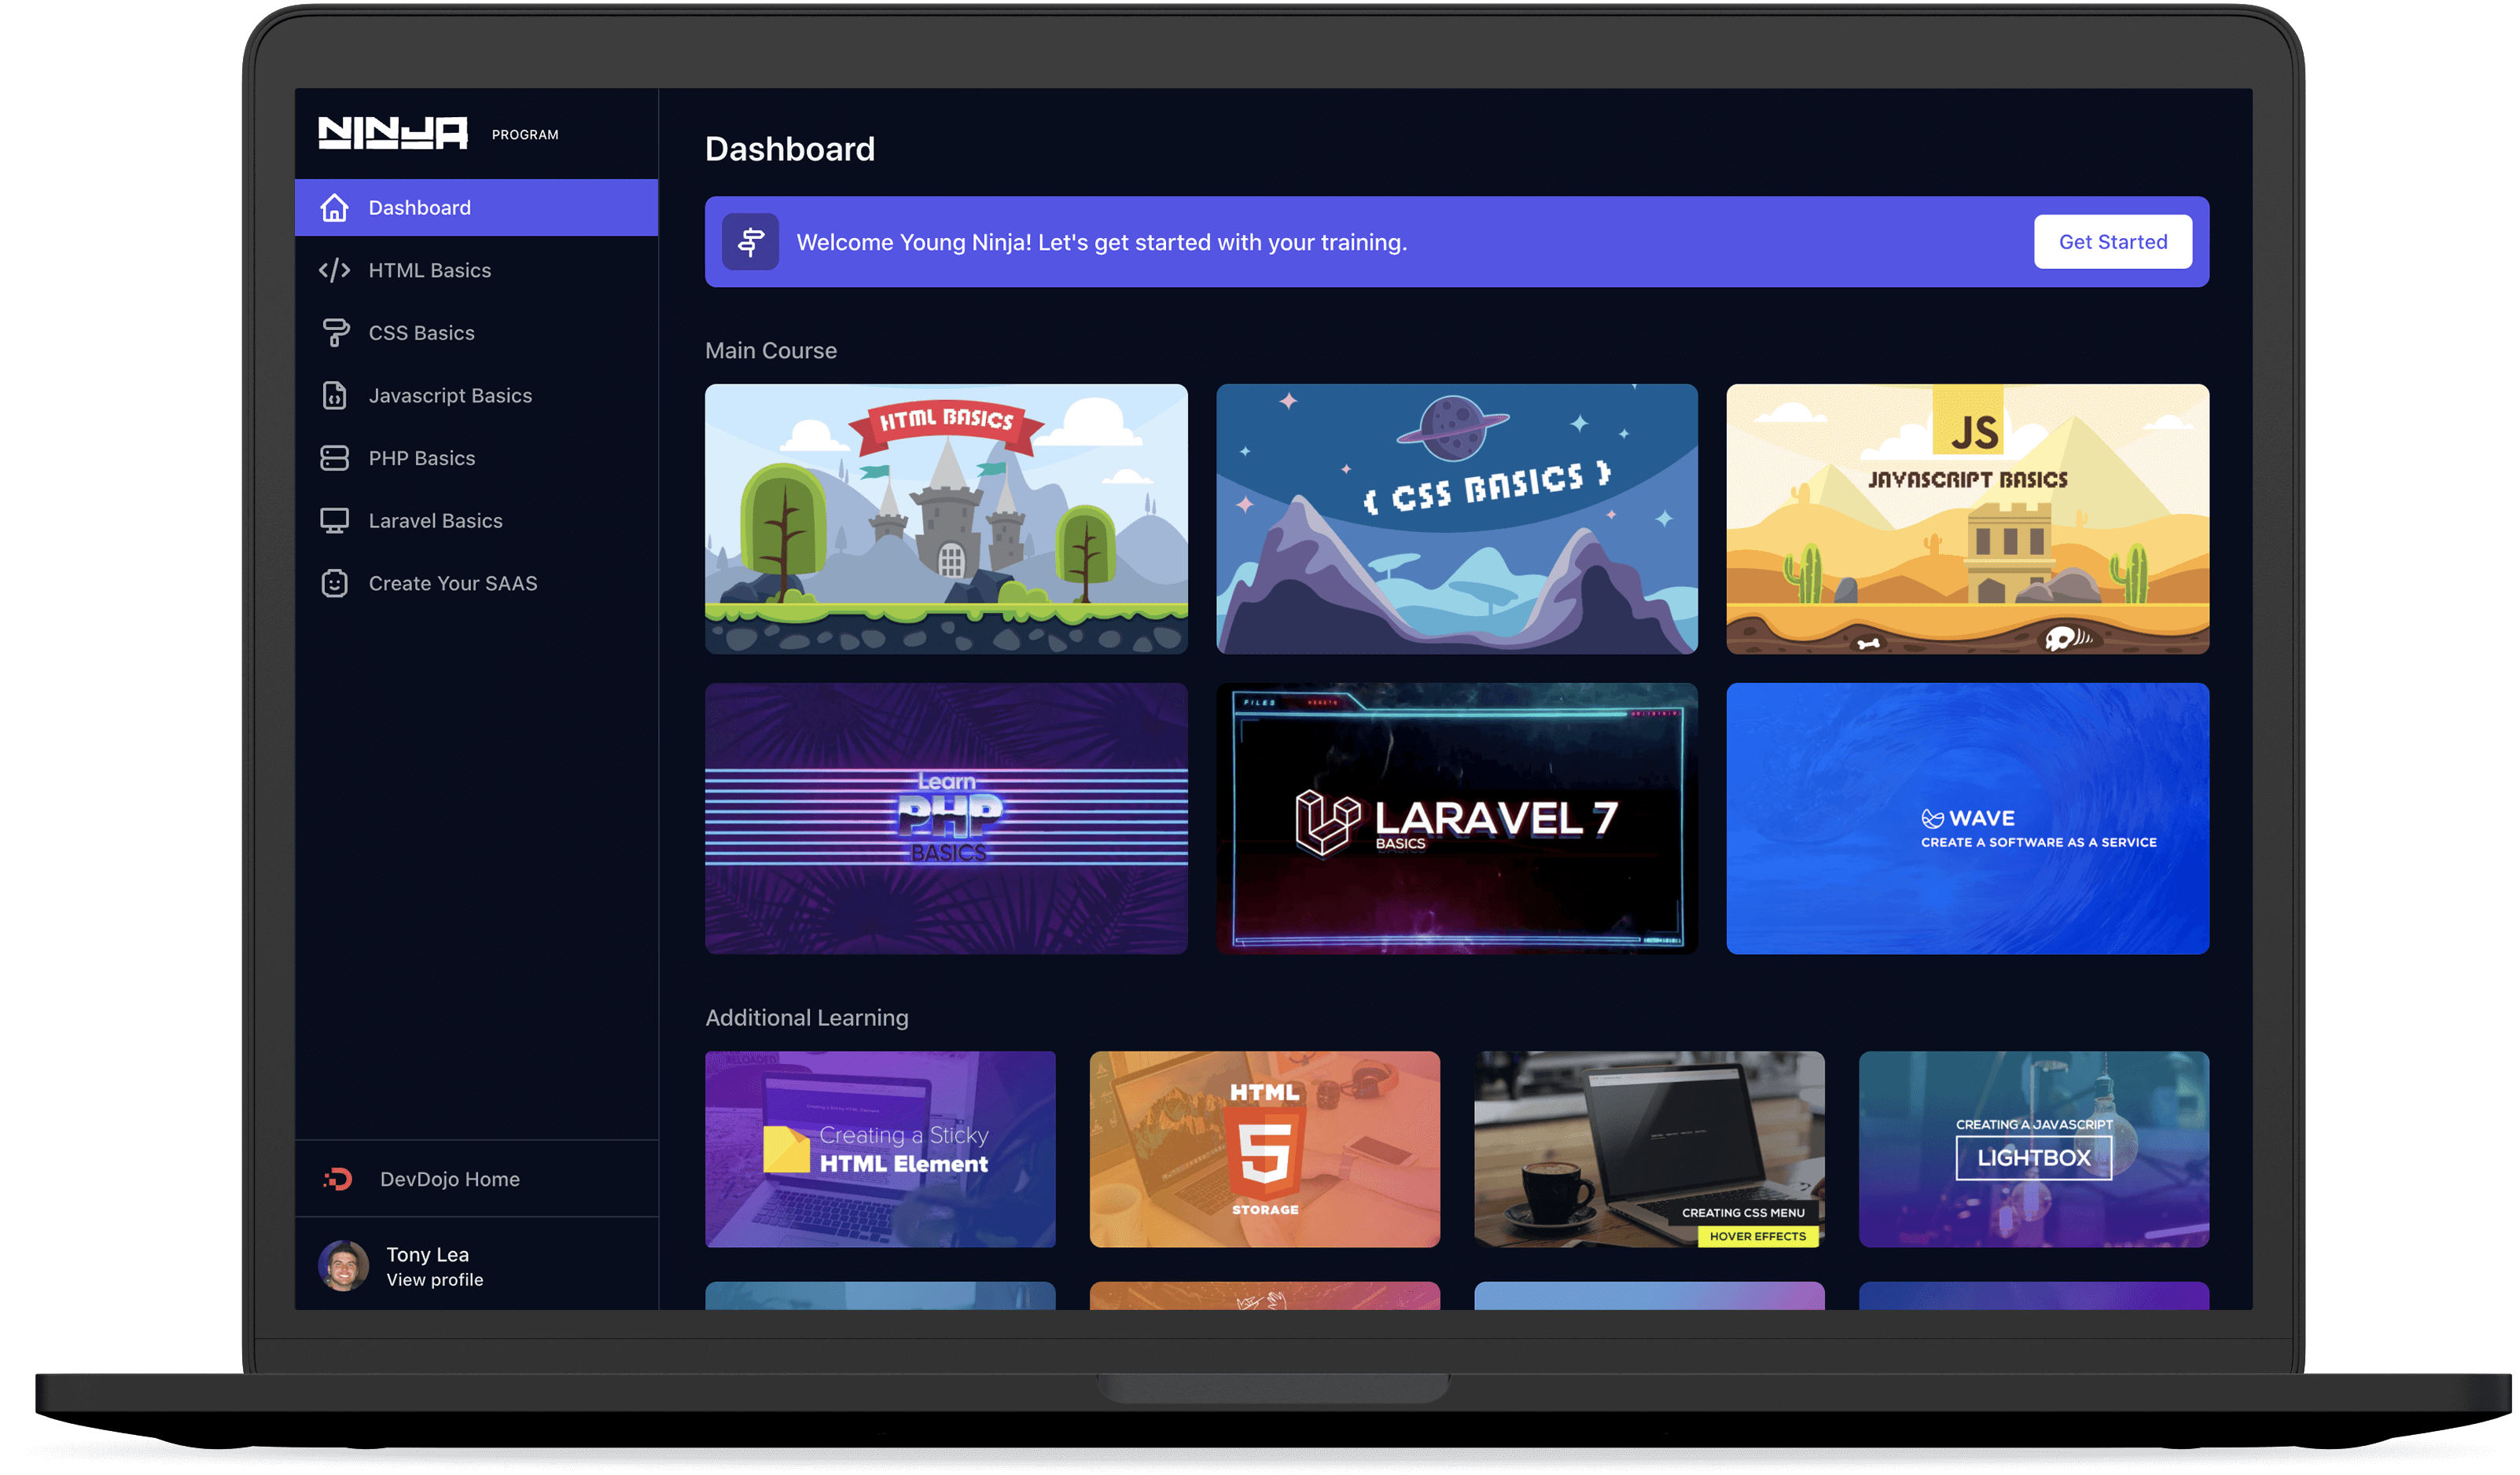Click the DevDojo red logo icon
Viewport: 2520px width, 1475px height.
(x=338, y=1180)
